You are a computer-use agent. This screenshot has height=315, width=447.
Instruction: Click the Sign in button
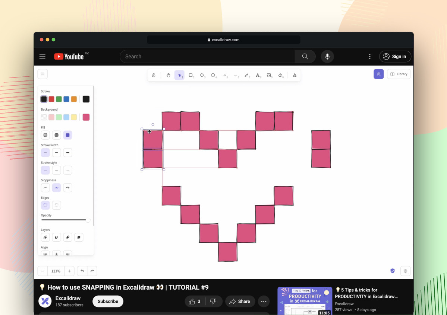pyautogui.click(x=395, y=56)
